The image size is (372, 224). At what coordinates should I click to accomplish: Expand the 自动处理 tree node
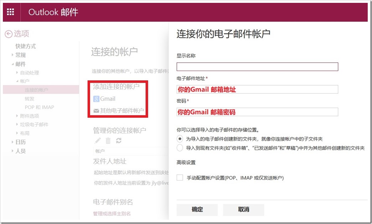(x=17, y=72)
